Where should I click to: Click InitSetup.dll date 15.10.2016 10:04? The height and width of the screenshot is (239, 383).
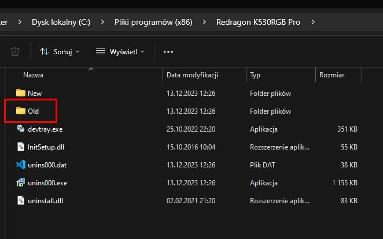pos(191,147)
